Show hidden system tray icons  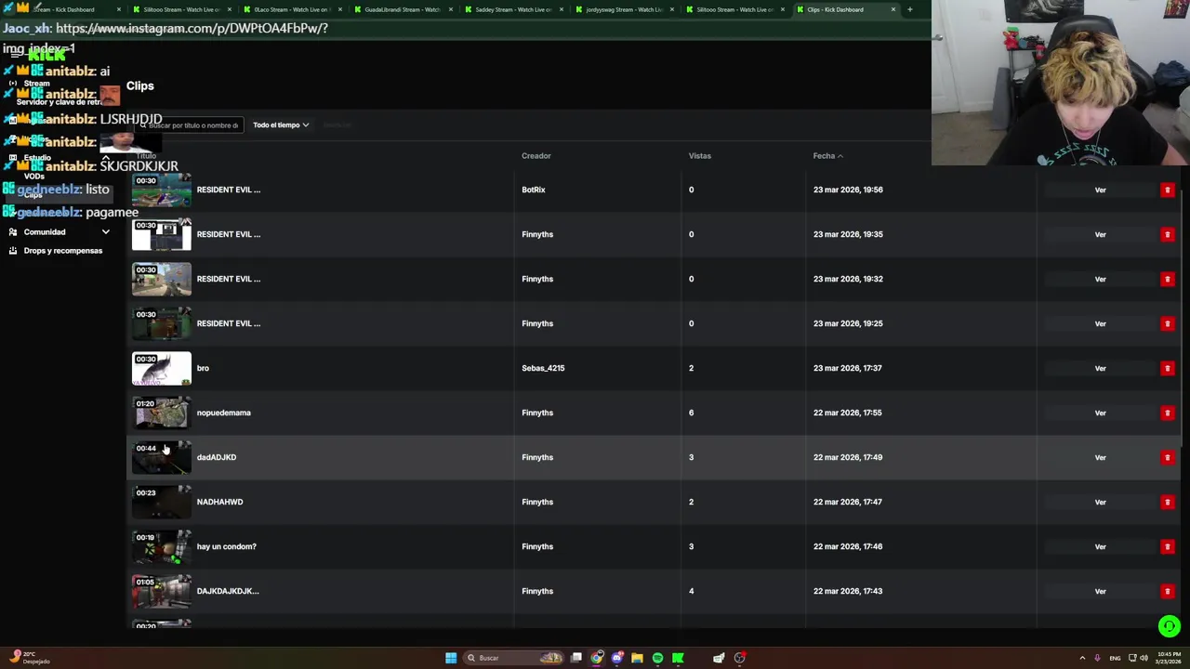pyautogui.click(x=1082, y=658)
